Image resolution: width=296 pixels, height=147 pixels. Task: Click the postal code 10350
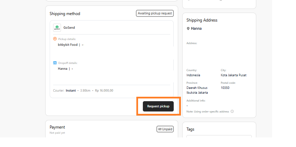(225, 88)
